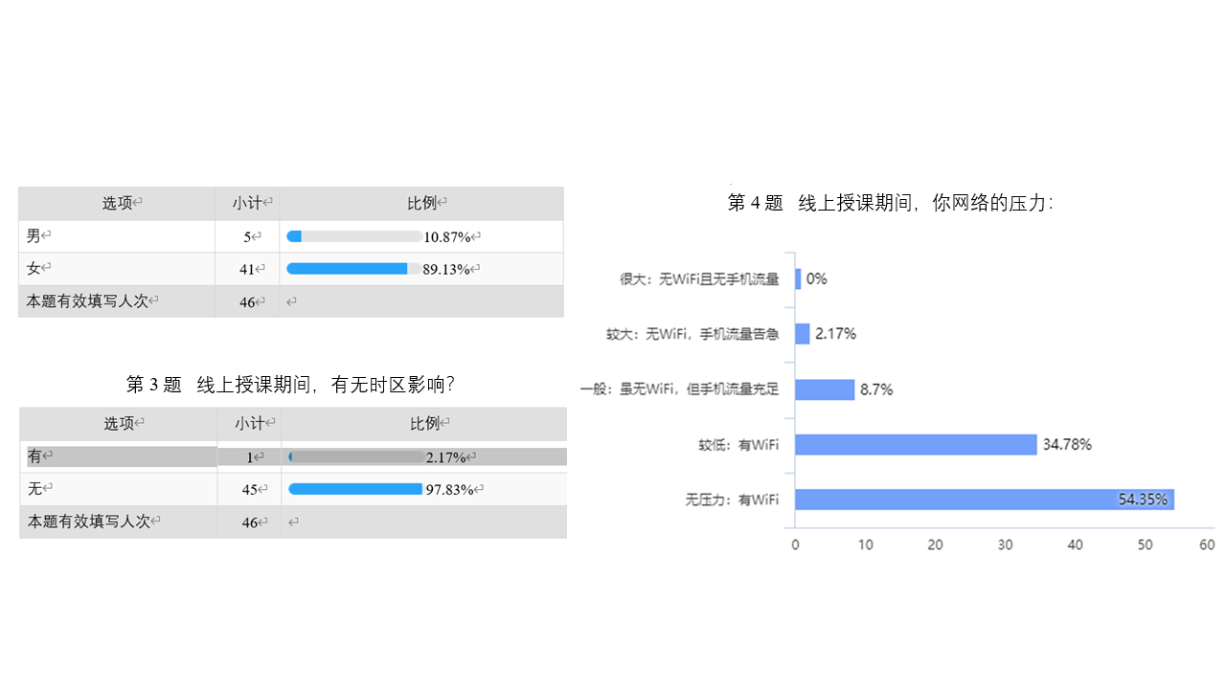Click the 一般：虽无WiFi chart axis label
Image resolution: width=1226 pixels, height=689 pixels.
[680, 389]
